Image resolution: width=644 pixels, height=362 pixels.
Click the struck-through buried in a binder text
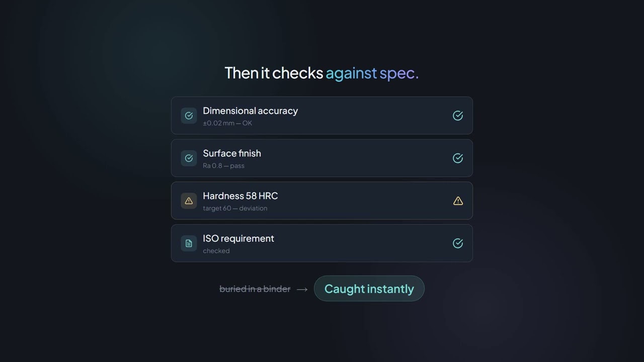[x=255, y=289]
